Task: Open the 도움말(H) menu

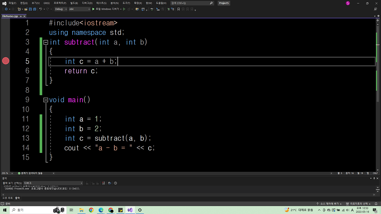Action: [160, 3]
